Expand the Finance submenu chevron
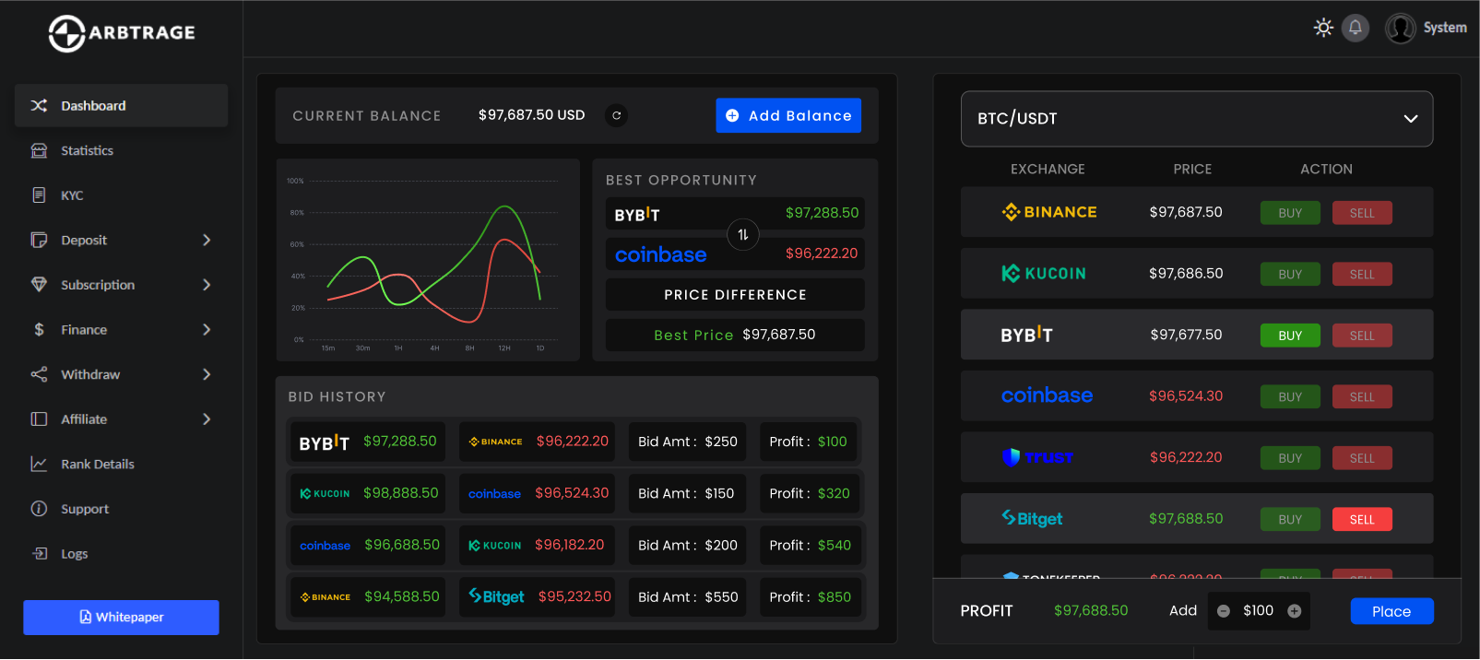Screen dimensions: 1480x660 [x=207, y=330]
